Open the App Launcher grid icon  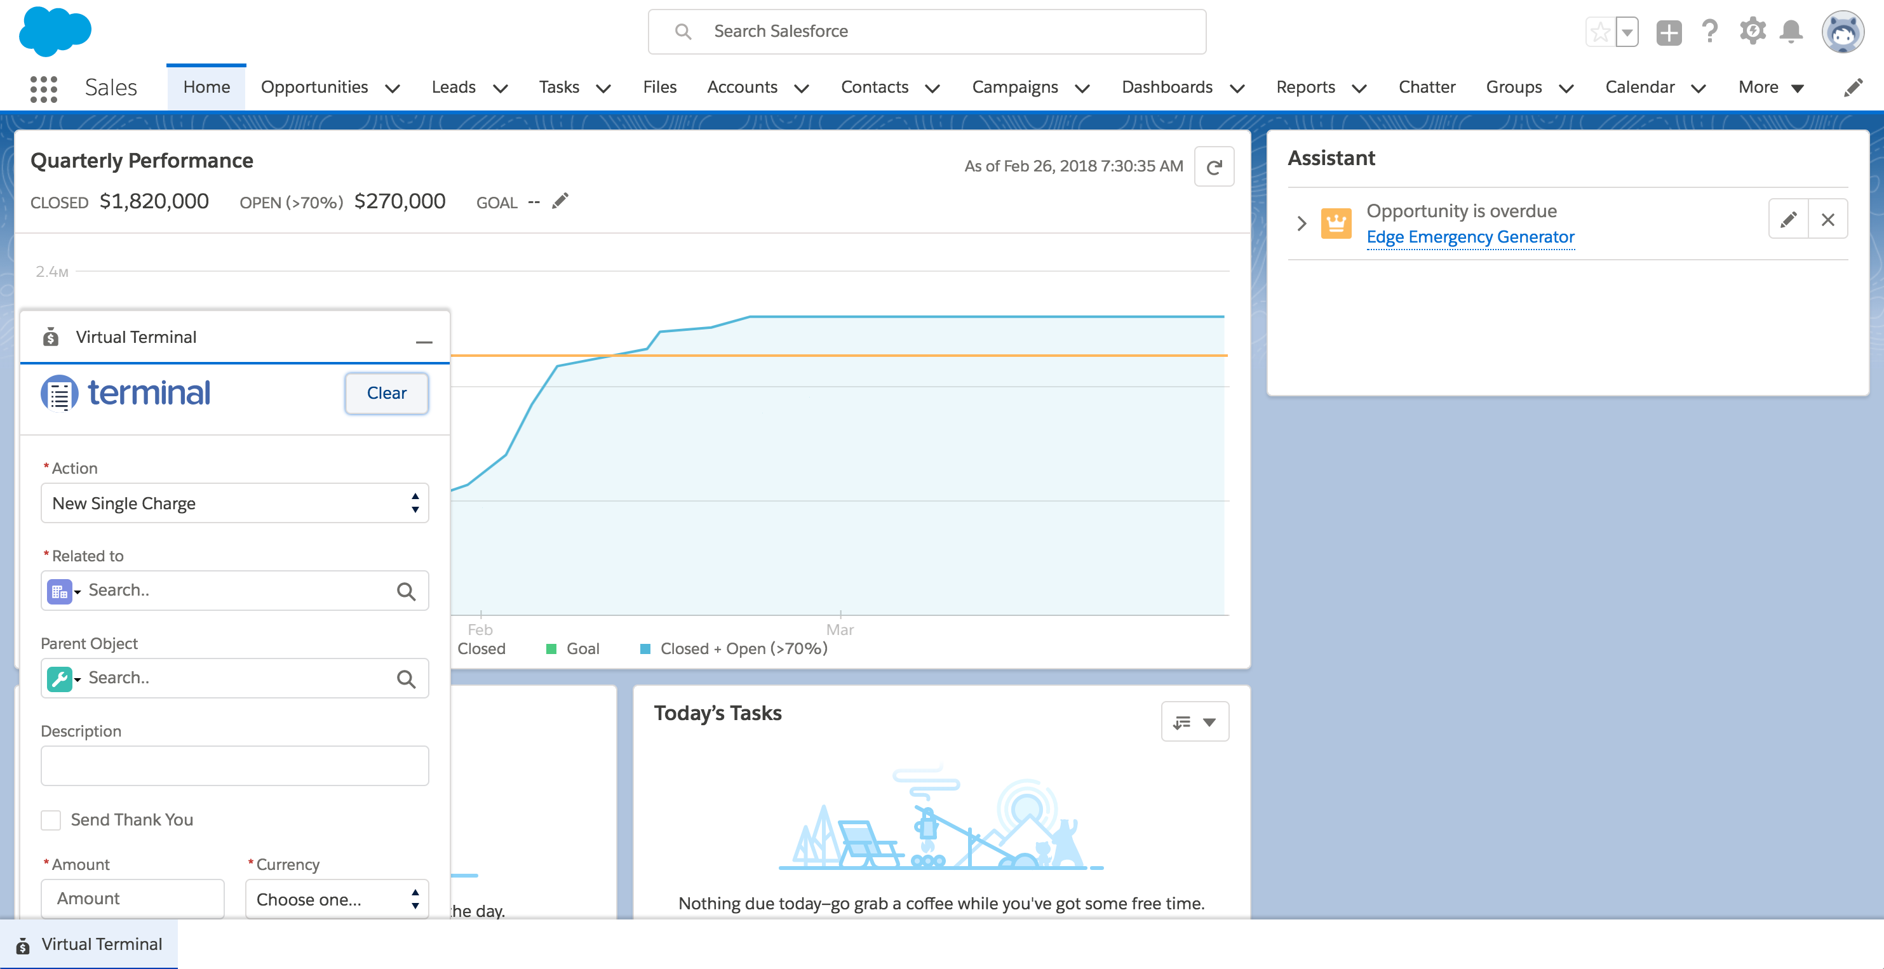click(44, 88)
